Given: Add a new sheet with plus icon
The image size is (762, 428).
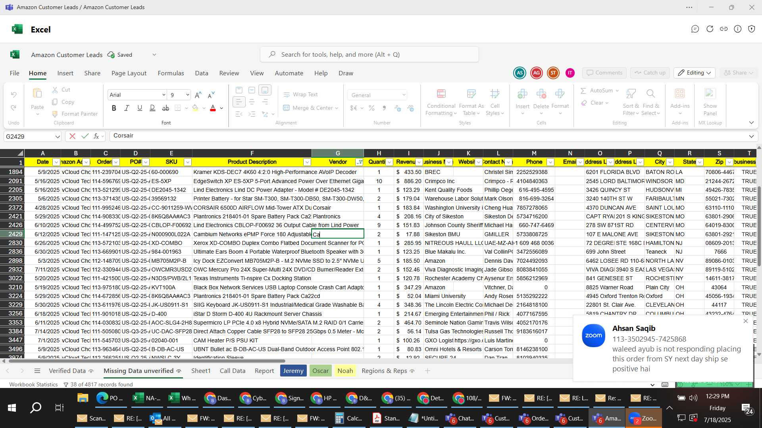Looking at the screenshot, I should tap(427, 371).
